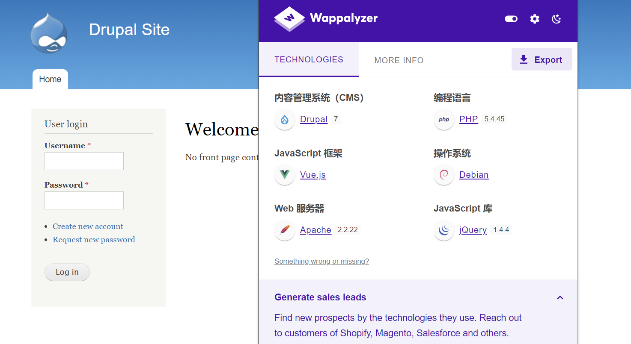Focus the Password input field
Viewport: 631px width, 344px height.
[x=84, y=200]
